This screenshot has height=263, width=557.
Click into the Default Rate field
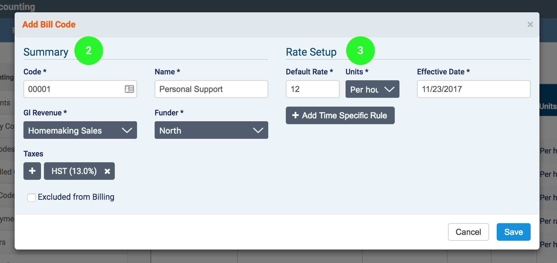coord(312,89)
